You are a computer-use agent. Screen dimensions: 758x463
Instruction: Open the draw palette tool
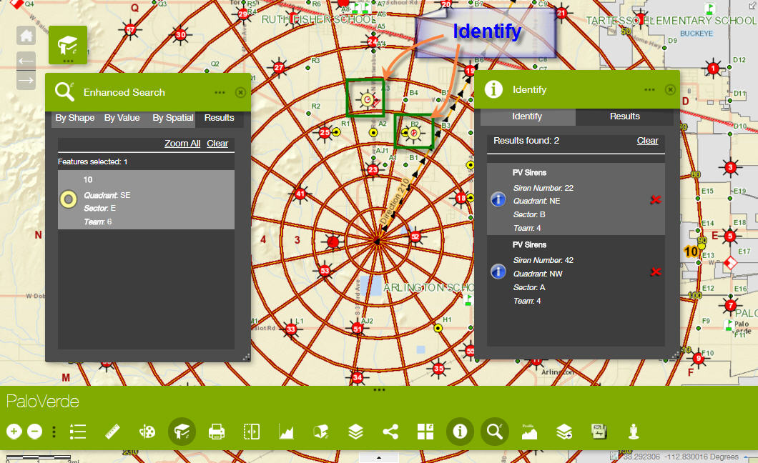pos(147,431)
